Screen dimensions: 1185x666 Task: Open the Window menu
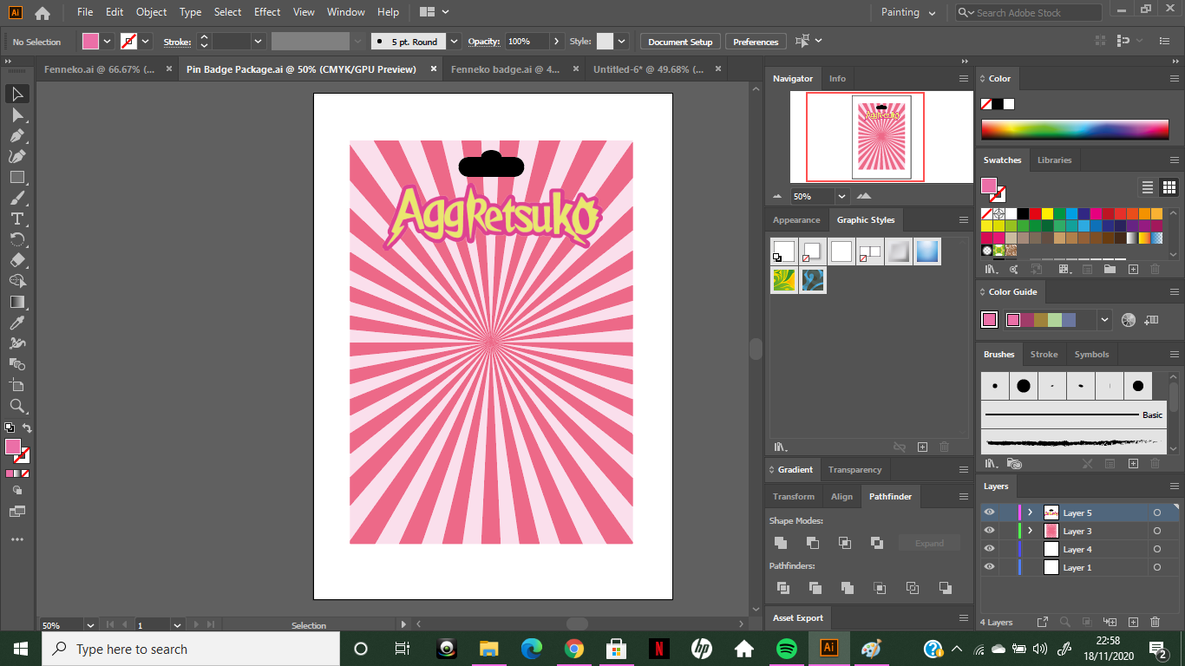[x=346, y=12]
